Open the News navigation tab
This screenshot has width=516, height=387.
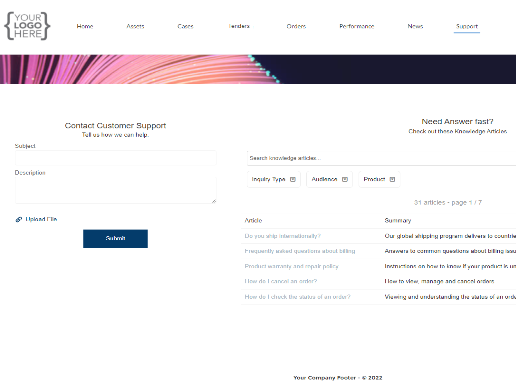415,26
